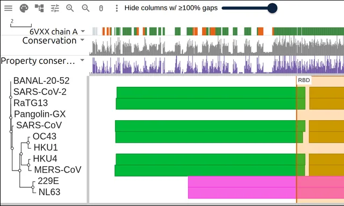Viewport: 344px width, 206px height.
Task: Open the tune/adjust settings sliders icon
Action: 55,9
